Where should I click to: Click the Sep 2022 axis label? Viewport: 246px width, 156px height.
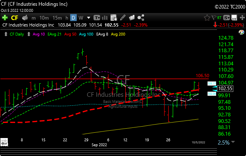click(x=99, y=145)
